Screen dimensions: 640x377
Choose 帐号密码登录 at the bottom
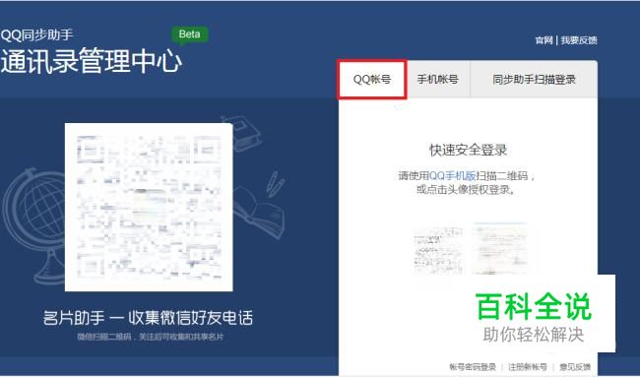(473, 367)
